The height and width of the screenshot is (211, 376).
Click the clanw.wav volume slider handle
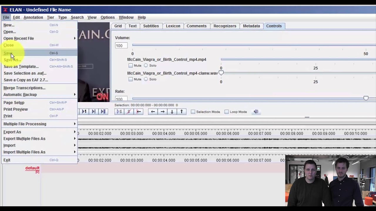click(221, 73)
